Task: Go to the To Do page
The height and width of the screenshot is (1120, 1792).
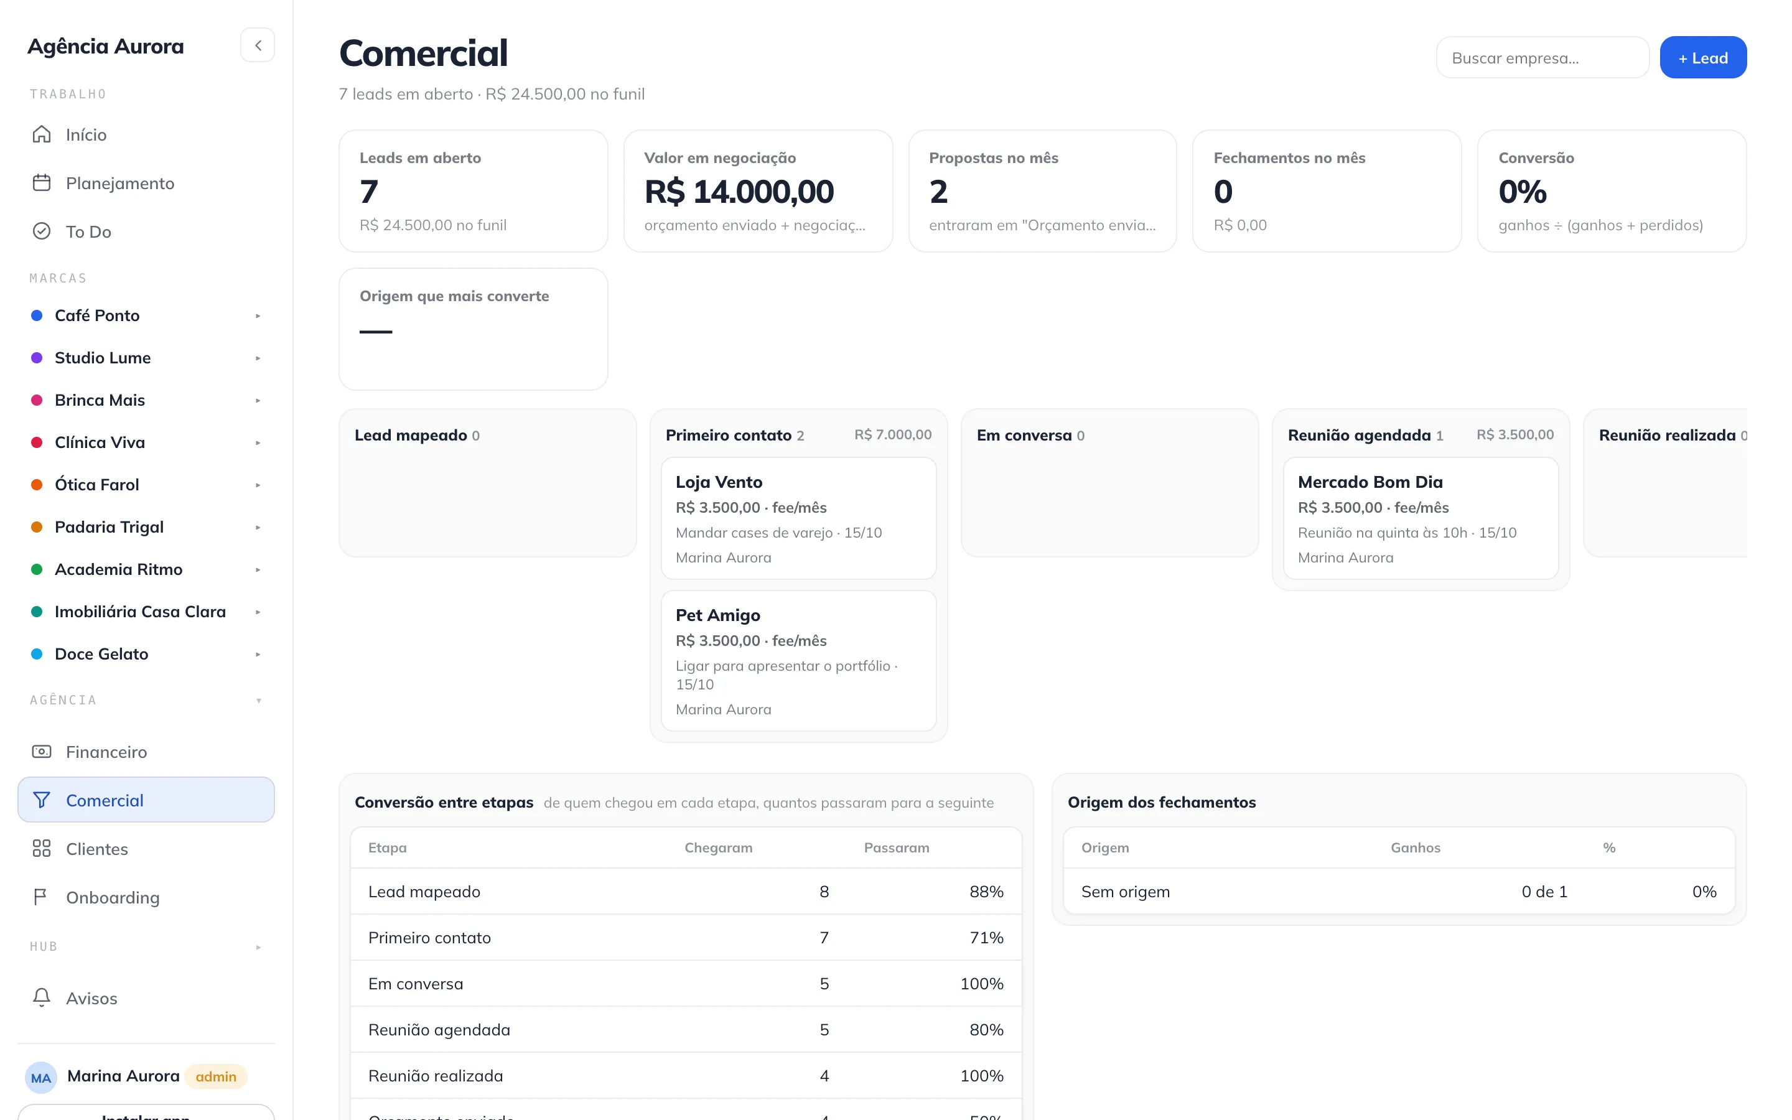Action: [146, 231]
